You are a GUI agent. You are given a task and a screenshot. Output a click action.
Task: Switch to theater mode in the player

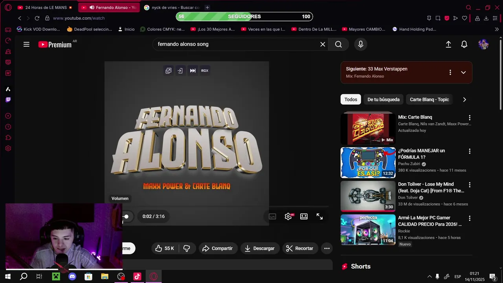[304, 216]
